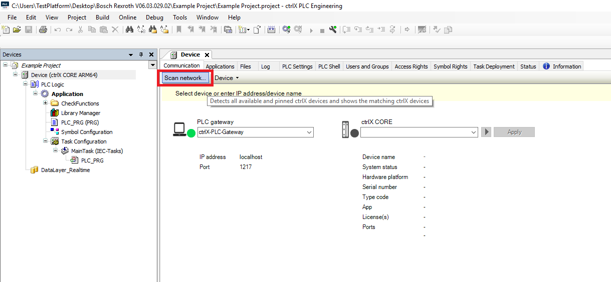This screenshot has height=282, width=611.
Task: Pin the Devices panel with auto-hide icon
Action: pyautogui.click(x=141, y=54)
